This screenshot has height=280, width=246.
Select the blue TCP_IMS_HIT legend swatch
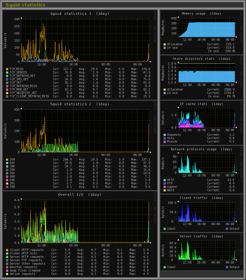7,79
